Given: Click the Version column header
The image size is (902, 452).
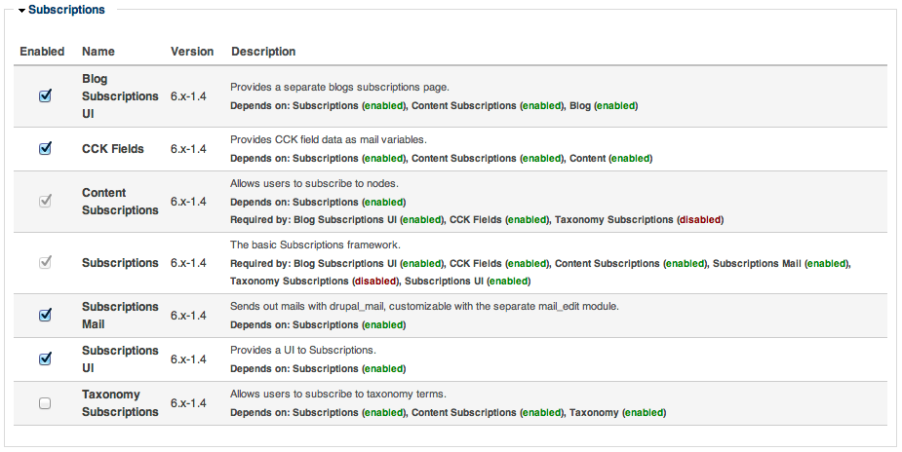Looking at the screenshot, I should (192, 52).
